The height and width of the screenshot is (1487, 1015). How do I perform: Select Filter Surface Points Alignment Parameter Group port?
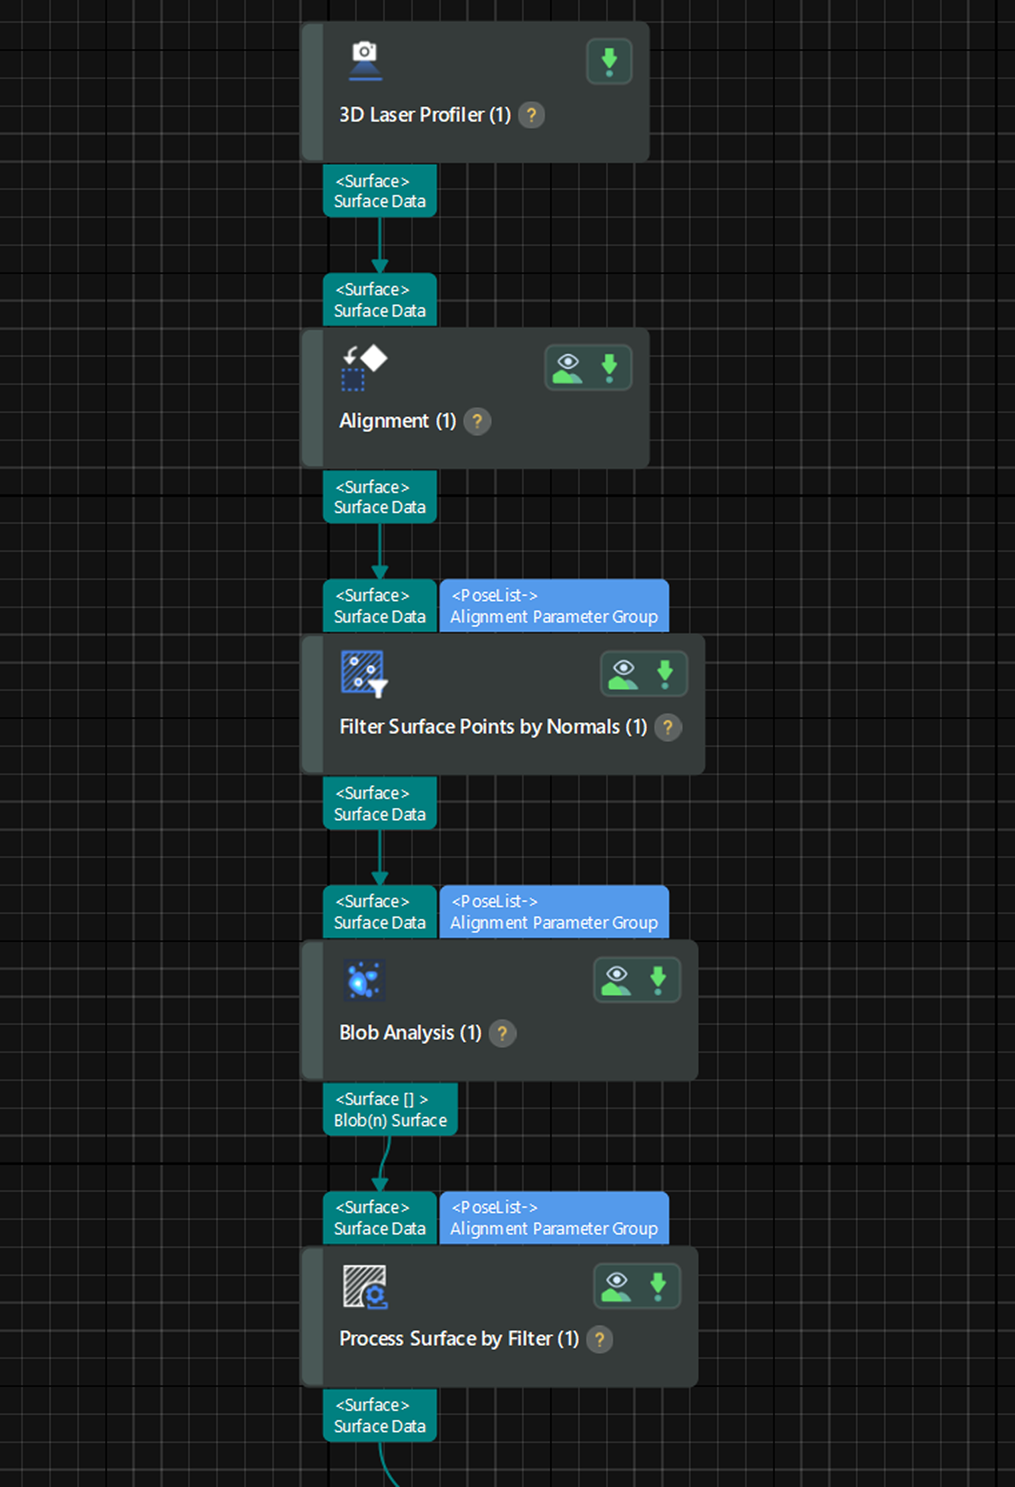point(554,606)
